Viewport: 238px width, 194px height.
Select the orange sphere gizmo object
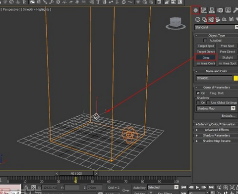tap(130, 135)
